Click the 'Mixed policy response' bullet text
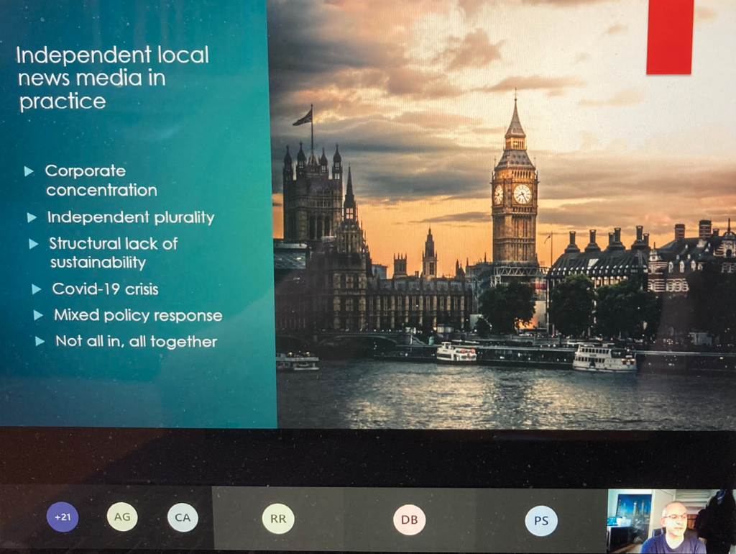 click(x=138, y=315)
